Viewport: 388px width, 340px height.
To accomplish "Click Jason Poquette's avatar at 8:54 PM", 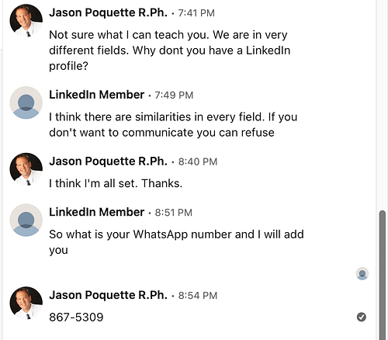I will click(26, 303).
